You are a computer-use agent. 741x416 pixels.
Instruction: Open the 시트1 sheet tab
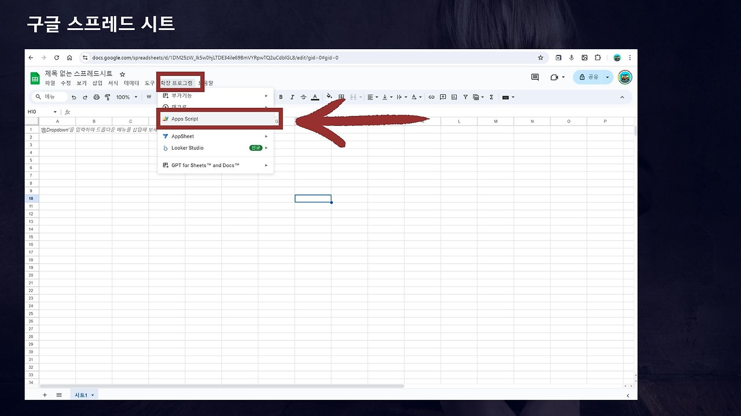point(84,395)
